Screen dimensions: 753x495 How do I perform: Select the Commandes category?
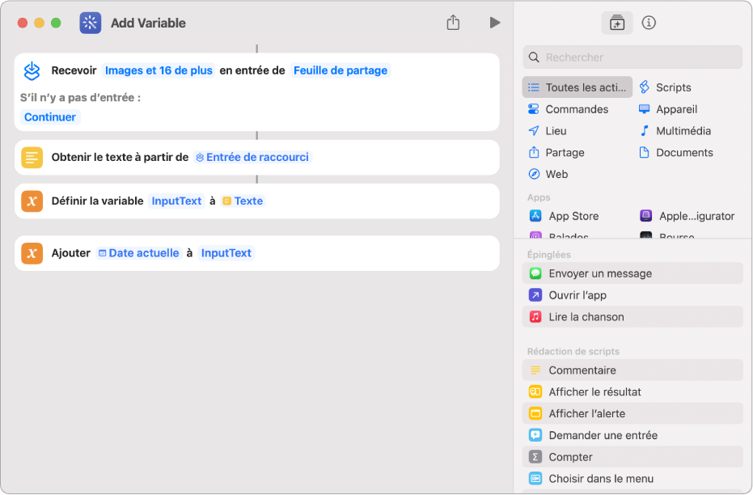568,109
